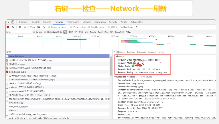Switch to large request rows view icon
The width and height of the screenshot is (219, 124).
[39, 27]
